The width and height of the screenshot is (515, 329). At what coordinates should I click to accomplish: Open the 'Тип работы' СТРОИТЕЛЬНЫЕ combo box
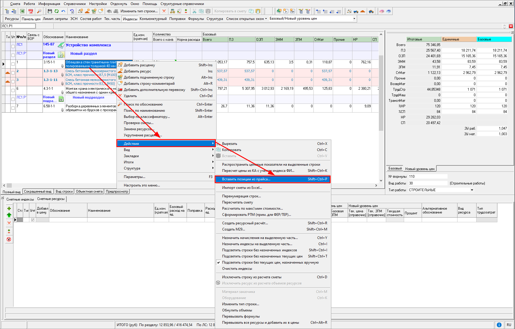click(x=441, y=190)
